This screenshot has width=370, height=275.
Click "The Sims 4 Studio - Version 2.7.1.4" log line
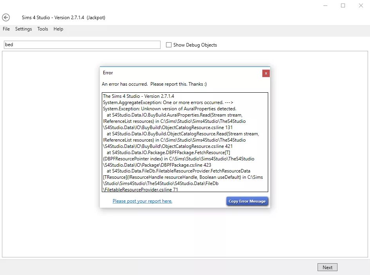point(139,96)
